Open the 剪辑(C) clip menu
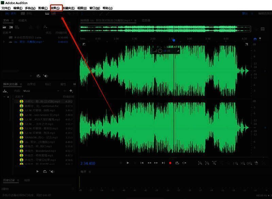 pyautogui.click(x=43, y=8)
